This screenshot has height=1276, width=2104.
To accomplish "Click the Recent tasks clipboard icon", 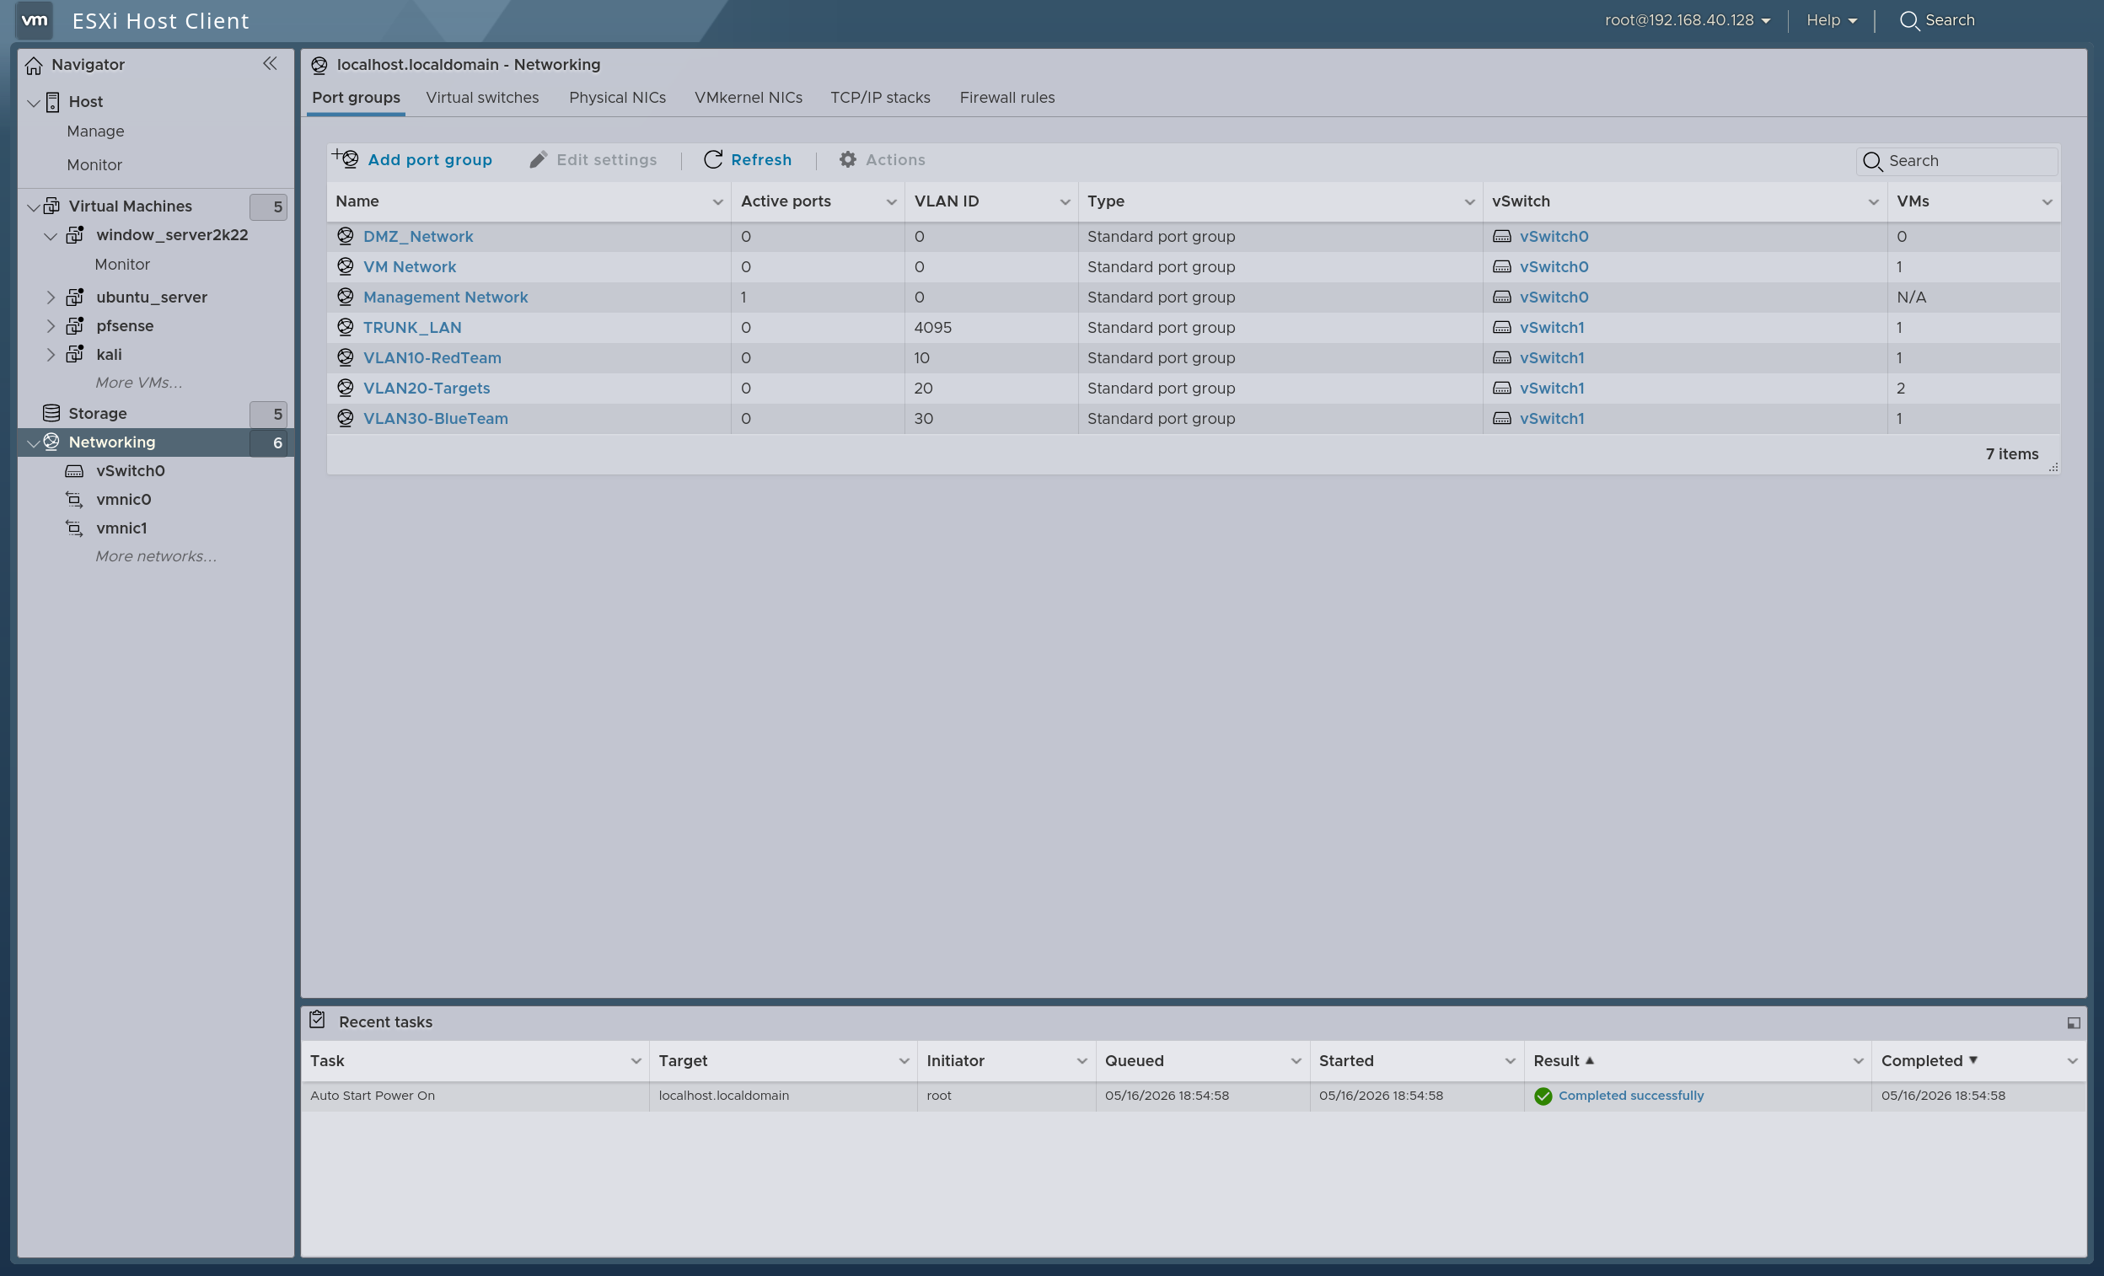I will tap(318, 1020).
